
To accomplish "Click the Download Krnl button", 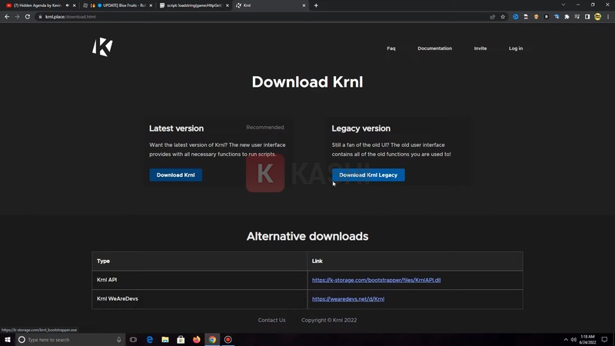I will tap(176, 175).
